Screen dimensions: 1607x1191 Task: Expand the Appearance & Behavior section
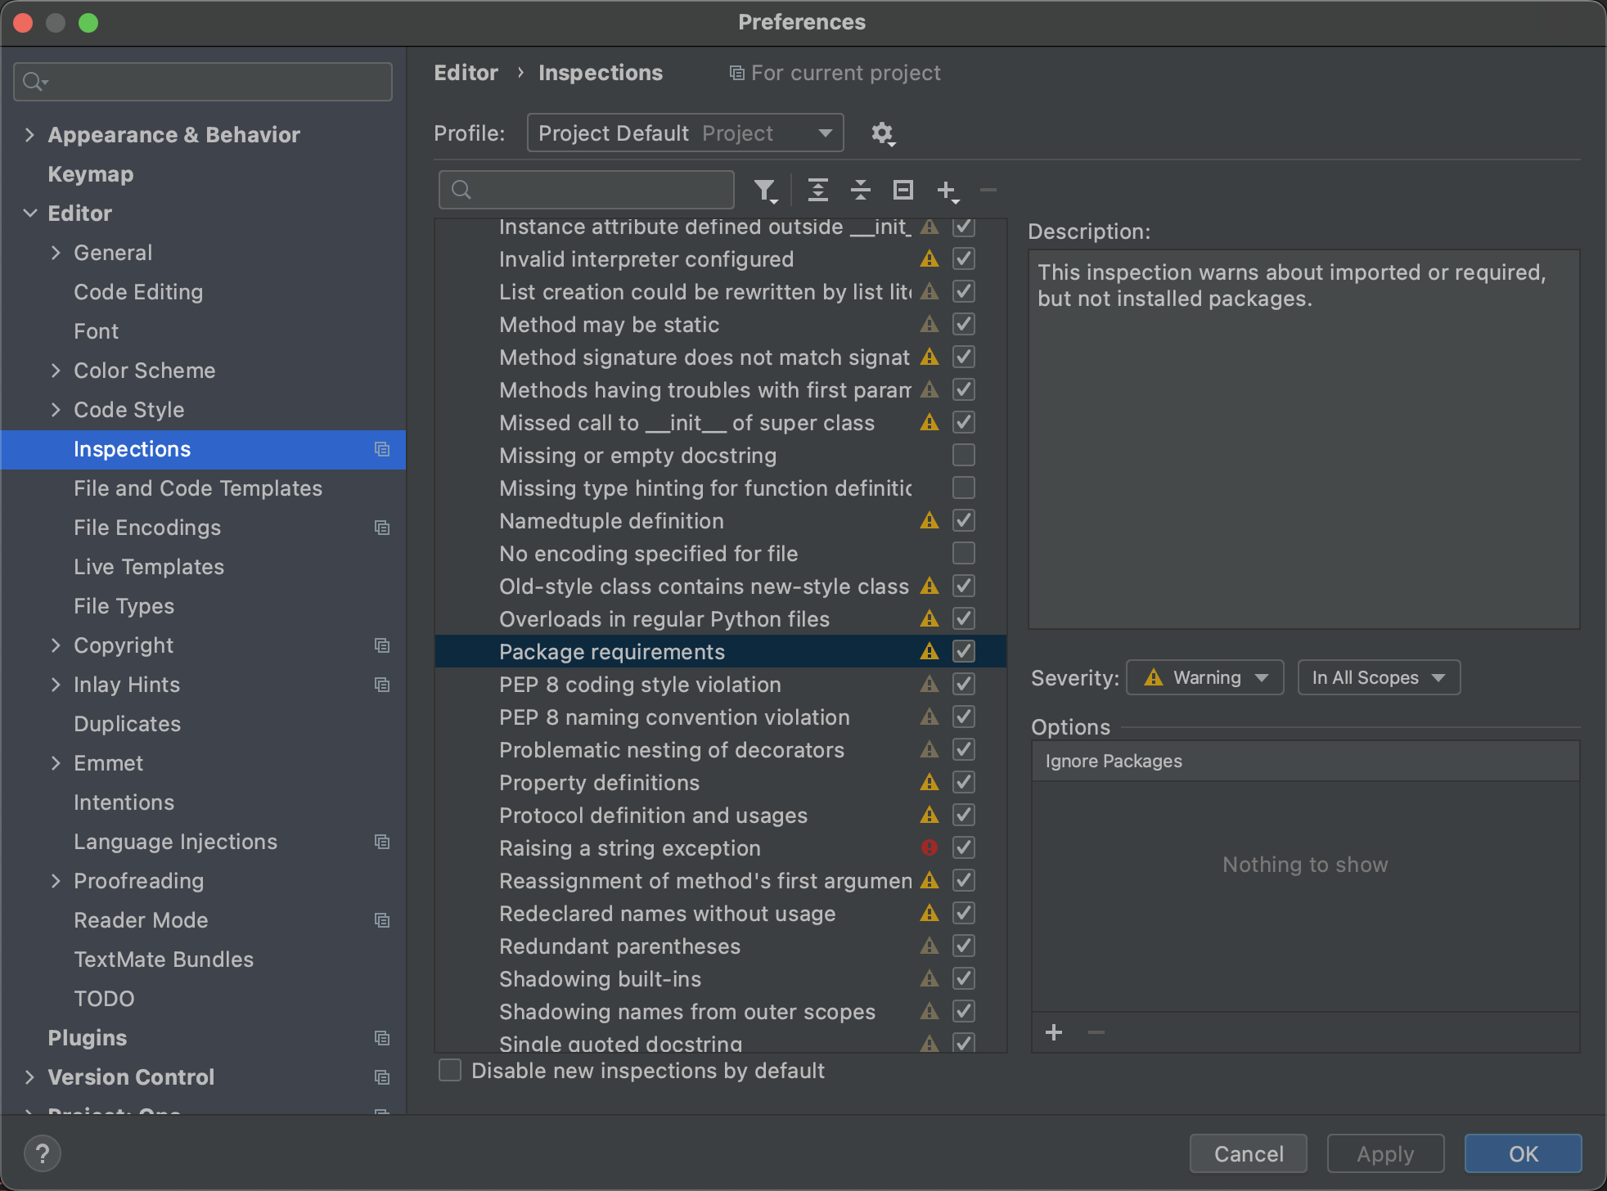point(29,135)
